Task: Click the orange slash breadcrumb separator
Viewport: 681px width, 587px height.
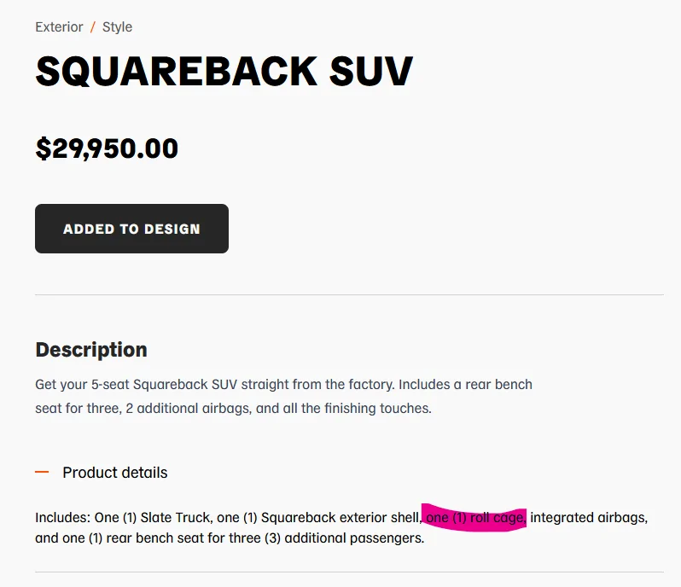Action: 92,27
